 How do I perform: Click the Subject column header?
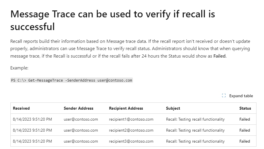(173, 108)
